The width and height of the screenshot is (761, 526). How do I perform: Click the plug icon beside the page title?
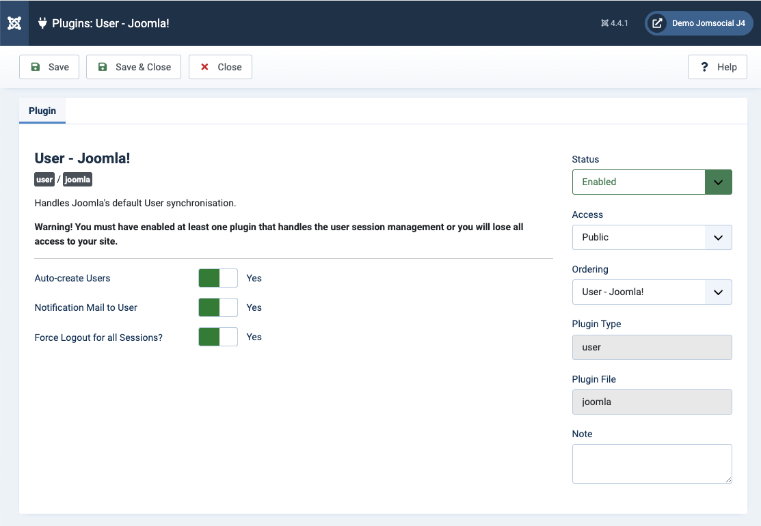pyautogui.click(x=42, y=23)
